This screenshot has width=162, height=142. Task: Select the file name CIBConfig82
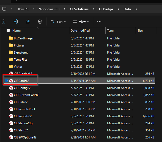point(22,88)
